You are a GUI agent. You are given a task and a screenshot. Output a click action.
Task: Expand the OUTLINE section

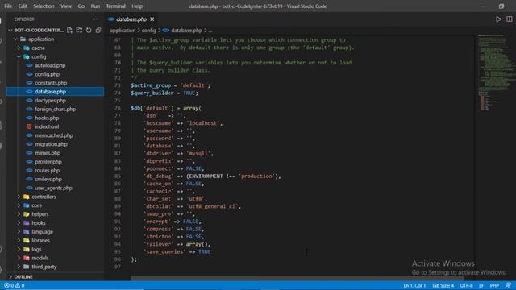click(56, 277)
